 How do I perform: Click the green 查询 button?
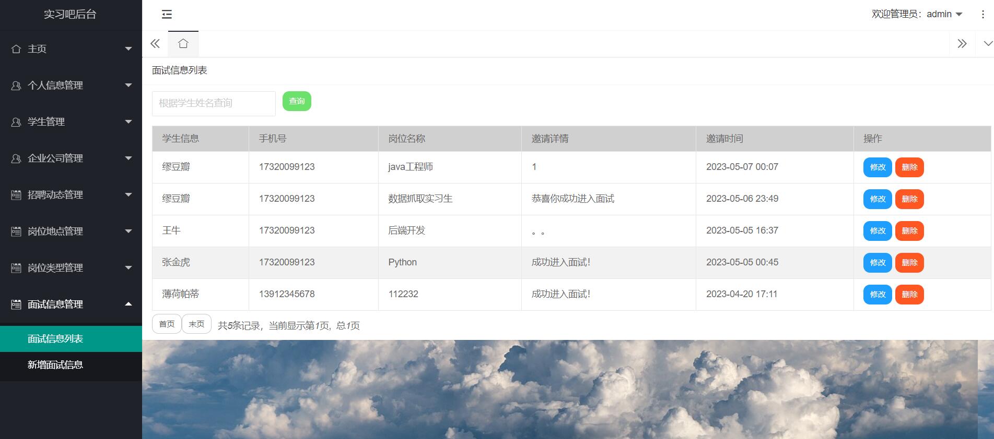(x=297, y=101)
